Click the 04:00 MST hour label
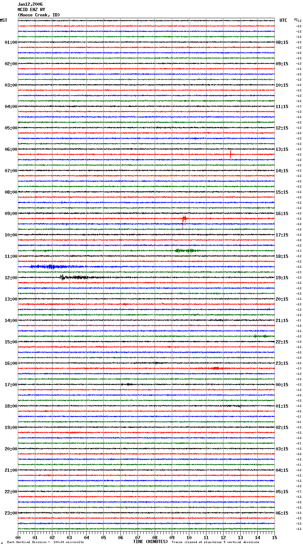The height and width of the screenshot is (547, 303). [x=11, y=107]
